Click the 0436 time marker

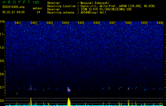(x=97, y=23)
